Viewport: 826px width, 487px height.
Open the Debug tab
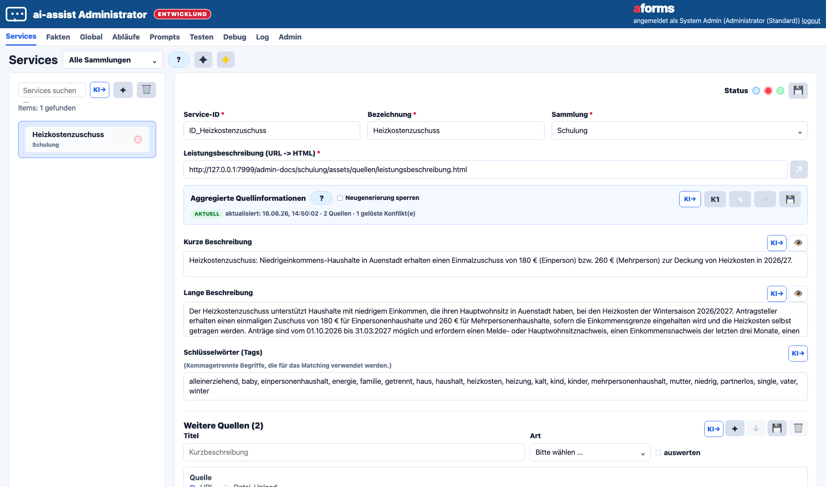coord(235,37)
